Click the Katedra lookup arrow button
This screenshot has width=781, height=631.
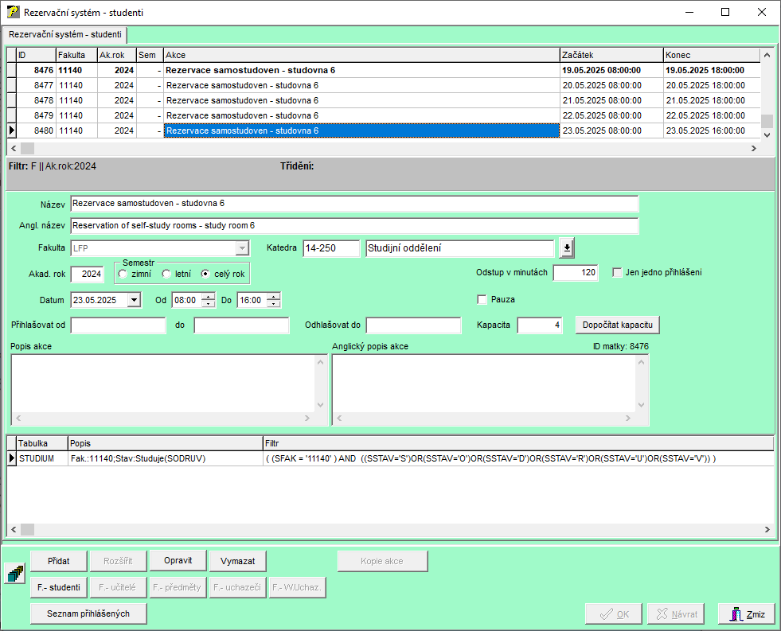566,248
